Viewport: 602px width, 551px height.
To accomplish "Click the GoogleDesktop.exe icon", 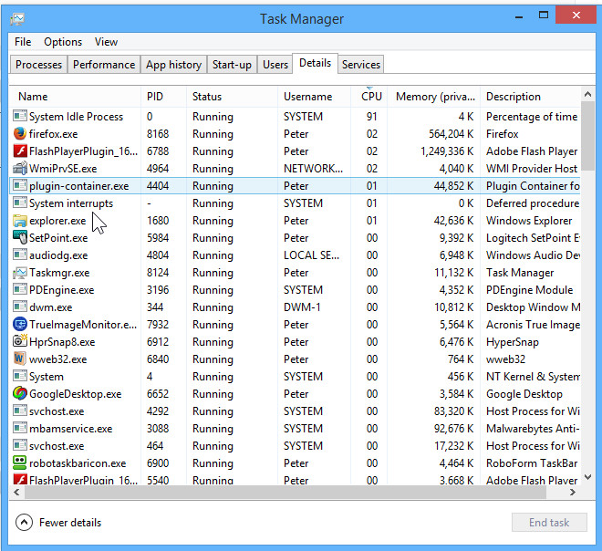I will [20, 394].
